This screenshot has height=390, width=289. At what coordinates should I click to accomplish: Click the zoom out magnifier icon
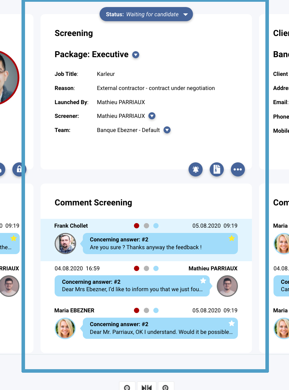tap(127, 388)
